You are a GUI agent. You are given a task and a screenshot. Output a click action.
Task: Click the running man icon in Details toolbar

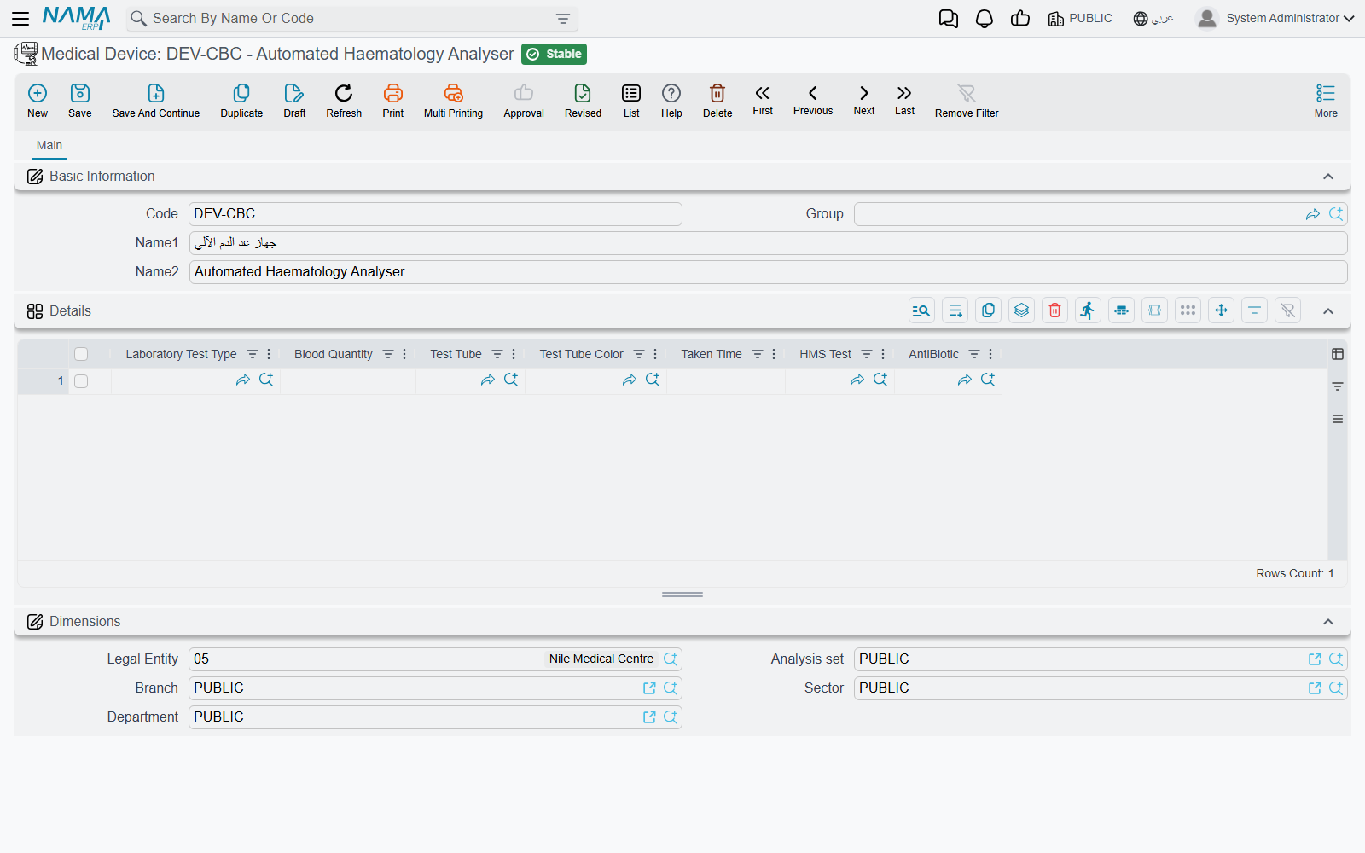(x=1089, y=310)
